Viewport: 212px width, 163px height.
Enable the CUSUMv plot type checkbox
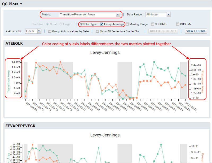pyautogui.click(x=178, y=24)
